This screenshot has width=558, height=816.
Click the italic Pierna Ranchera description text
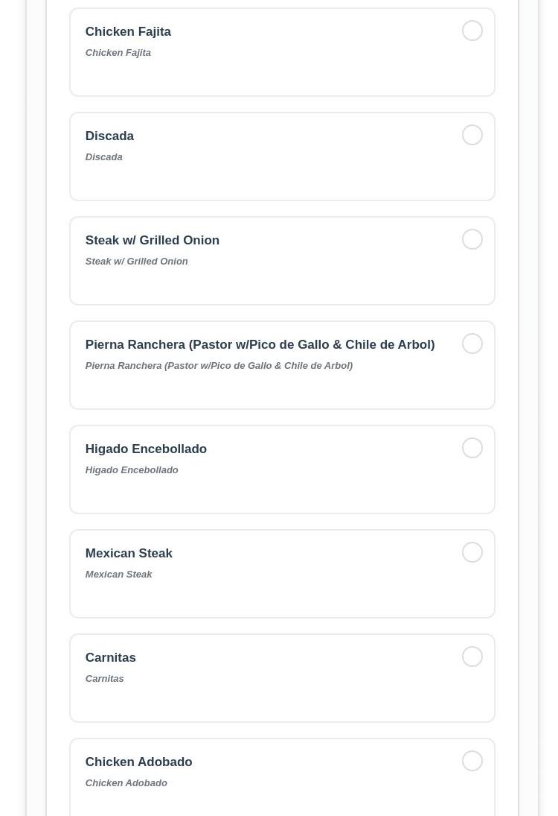[x=219, y=366]
